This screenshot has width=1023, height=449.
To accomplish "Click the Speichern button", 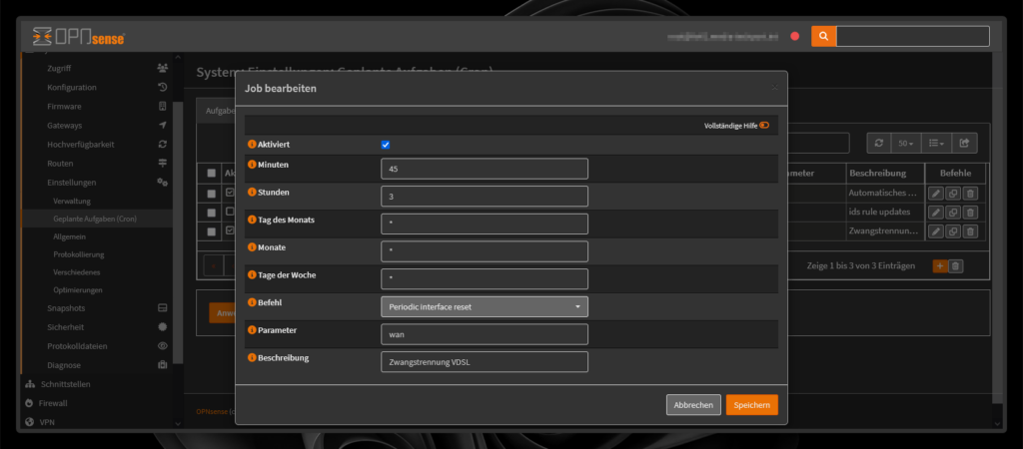I will (751, 404).
